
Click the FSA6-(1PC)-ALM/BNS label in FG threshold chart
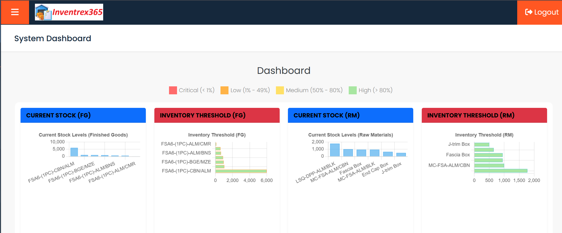pos(187,153)
